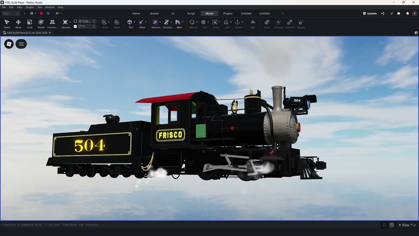Click the Separate operation icon
Screen dimensions: 419x236
tap(290, 22)
